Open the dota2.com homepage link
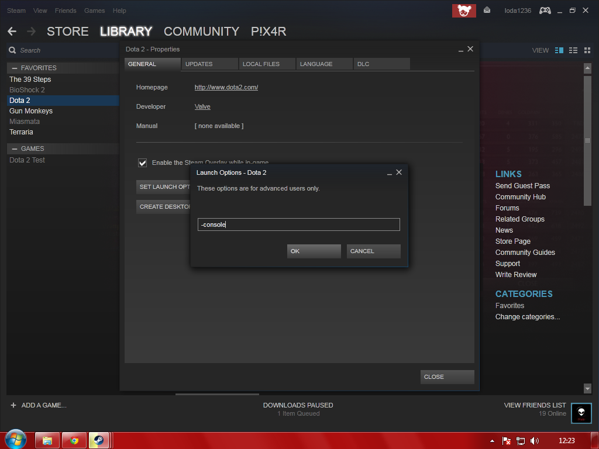This screenshot has width=599, height=449. tap(226, 87)
